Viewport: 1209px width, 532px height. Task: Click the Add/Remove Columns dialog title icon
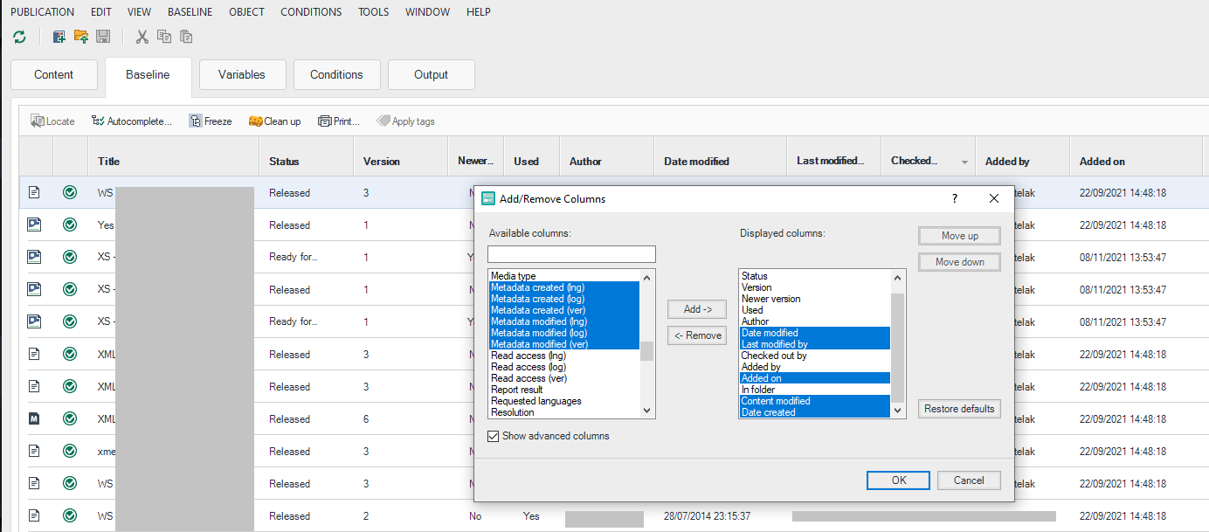pos(488,198)
